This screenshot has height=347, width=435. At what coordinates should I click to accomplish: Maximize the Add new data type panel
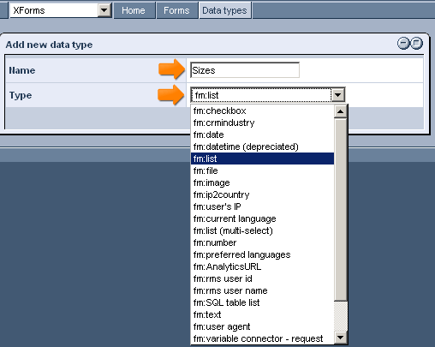(x=416, y=44)
